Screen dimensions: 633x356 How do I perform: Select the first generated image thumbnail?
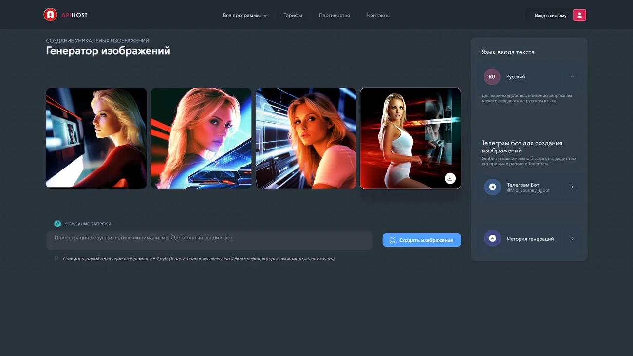(x=96, y=138)
